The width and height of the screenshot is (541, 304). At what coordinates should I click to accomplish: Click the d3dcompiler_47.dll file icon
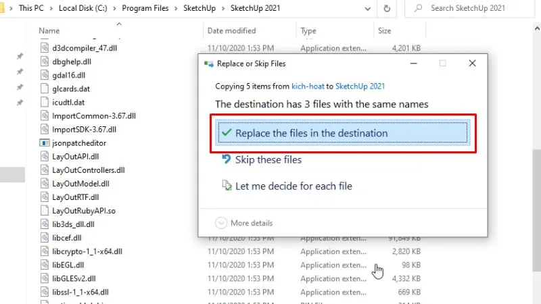45,48
